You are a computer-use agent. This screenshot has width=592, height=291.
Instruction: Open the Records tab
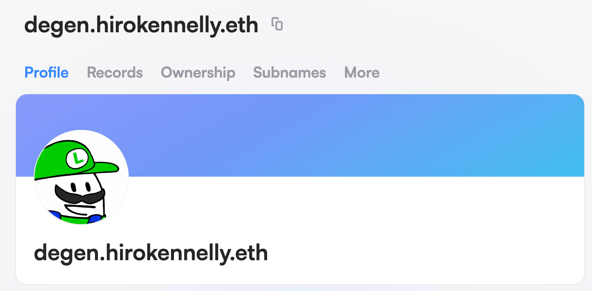tap(115, 72)
